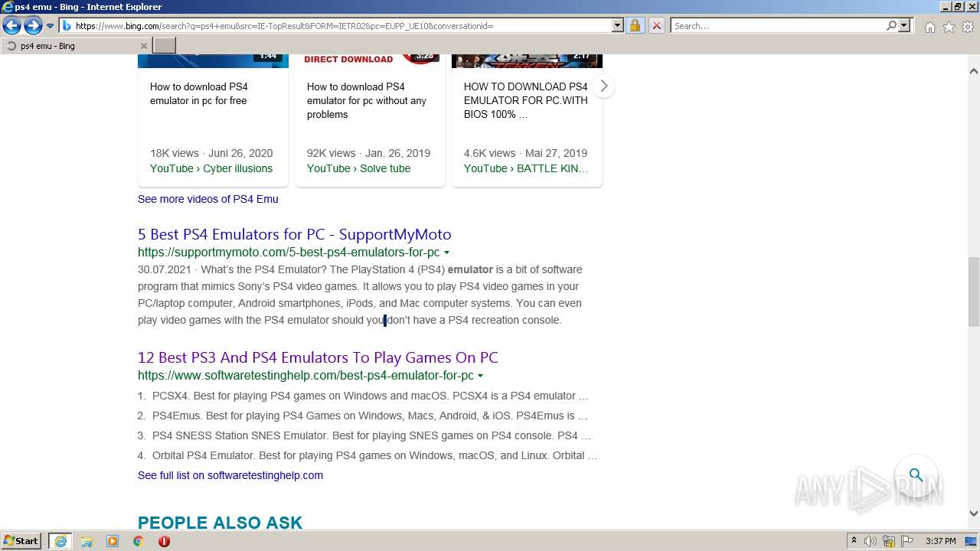Open the Chrome taskbar icon
This screenshot has height=551, width=980.
[138, 541]
